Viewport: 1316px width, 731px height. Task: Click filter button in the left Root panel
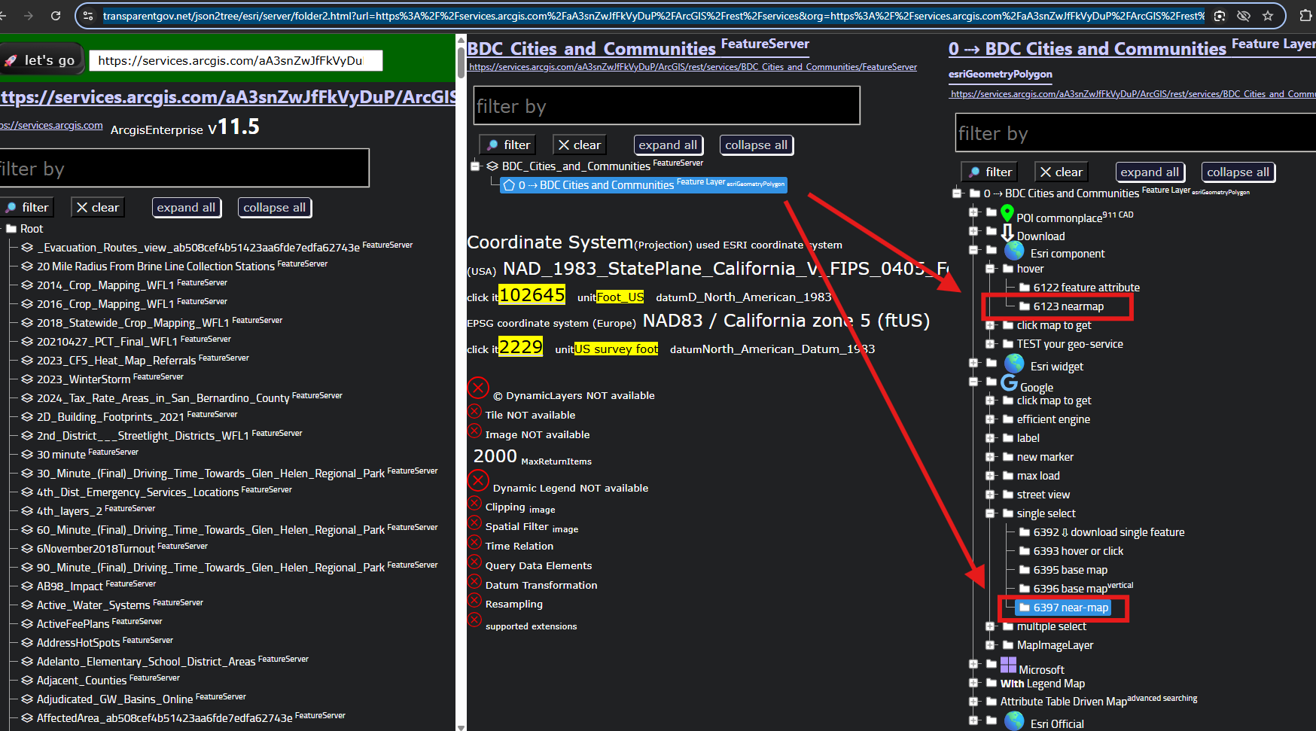[26, 207]
